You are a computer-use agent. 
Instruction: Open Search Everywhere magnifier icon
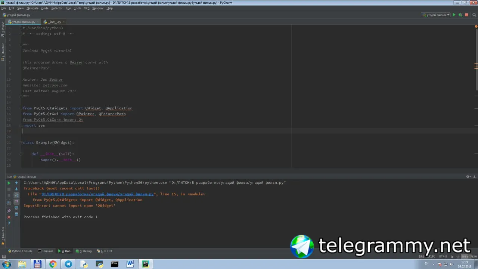(474, 15)
